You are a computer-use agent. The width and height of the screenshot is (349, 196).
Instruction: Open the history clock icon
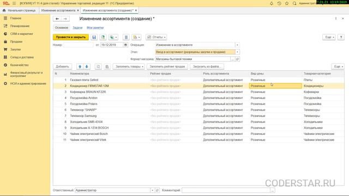click(x=279, y=3)
